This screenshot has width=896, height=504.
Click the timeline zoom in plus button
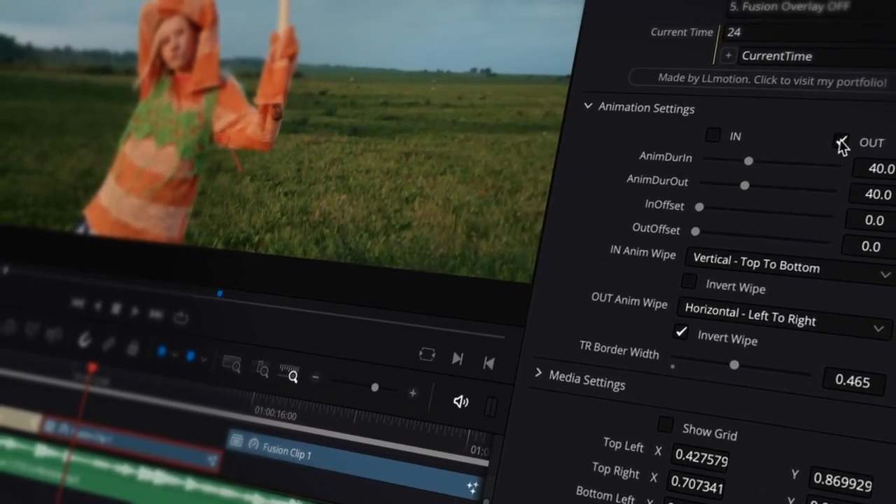click(412, 393)
